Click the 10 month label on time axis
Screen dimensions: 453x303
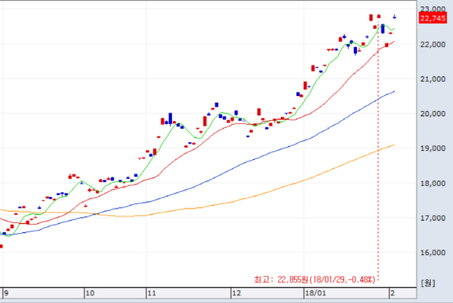(x=90, y=293)
